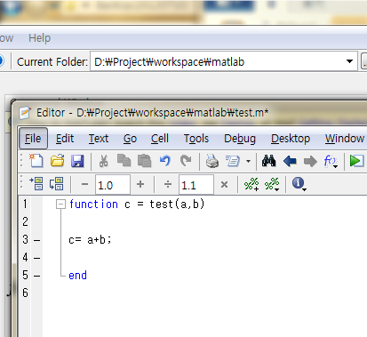Increment value with the plus button
Screen dimensions: 367x337
(140, 184)
